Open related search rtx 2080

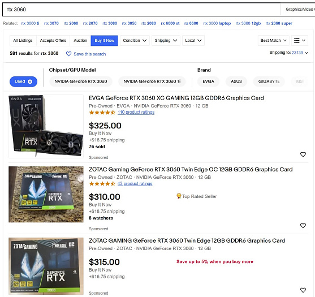[x=149, y=23]
